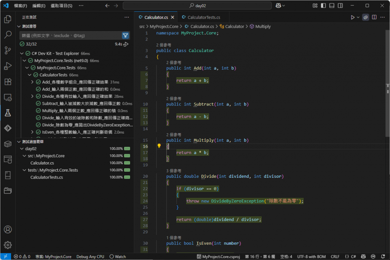Open Remote Explorer view icon
Image resolution: width=390 pixels, height=260 pixels.
(8, 97)
